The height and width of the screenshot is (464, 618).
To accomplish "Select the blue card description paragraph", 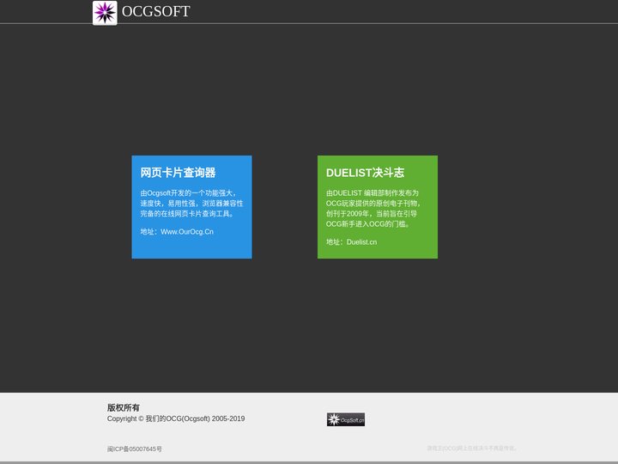I will pyautogui.click(x=191, y=203).
